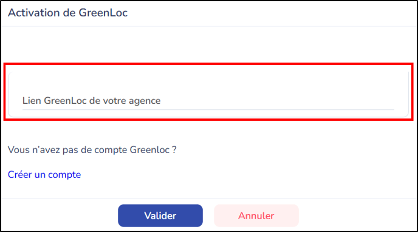
Task: Confirm GreenLoc activation using the blue Valider button
Action: [160, 216]
